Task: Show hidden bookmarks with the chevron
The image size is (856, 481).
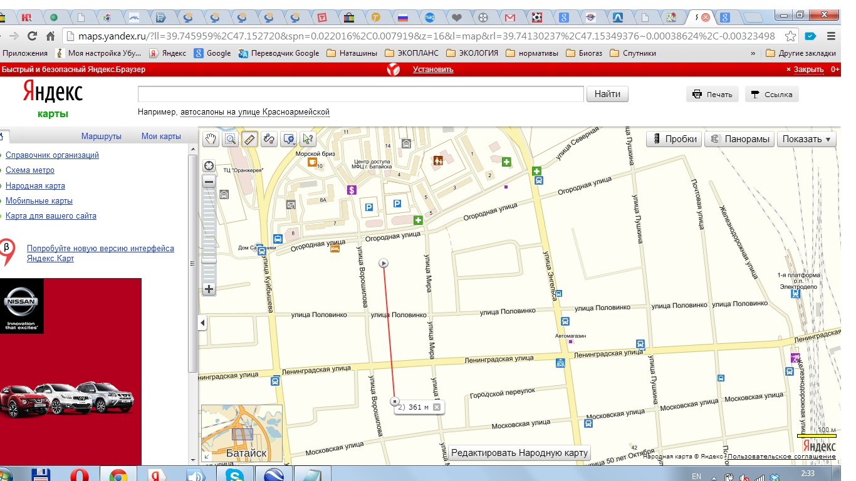Action: [x=753, y=53]
